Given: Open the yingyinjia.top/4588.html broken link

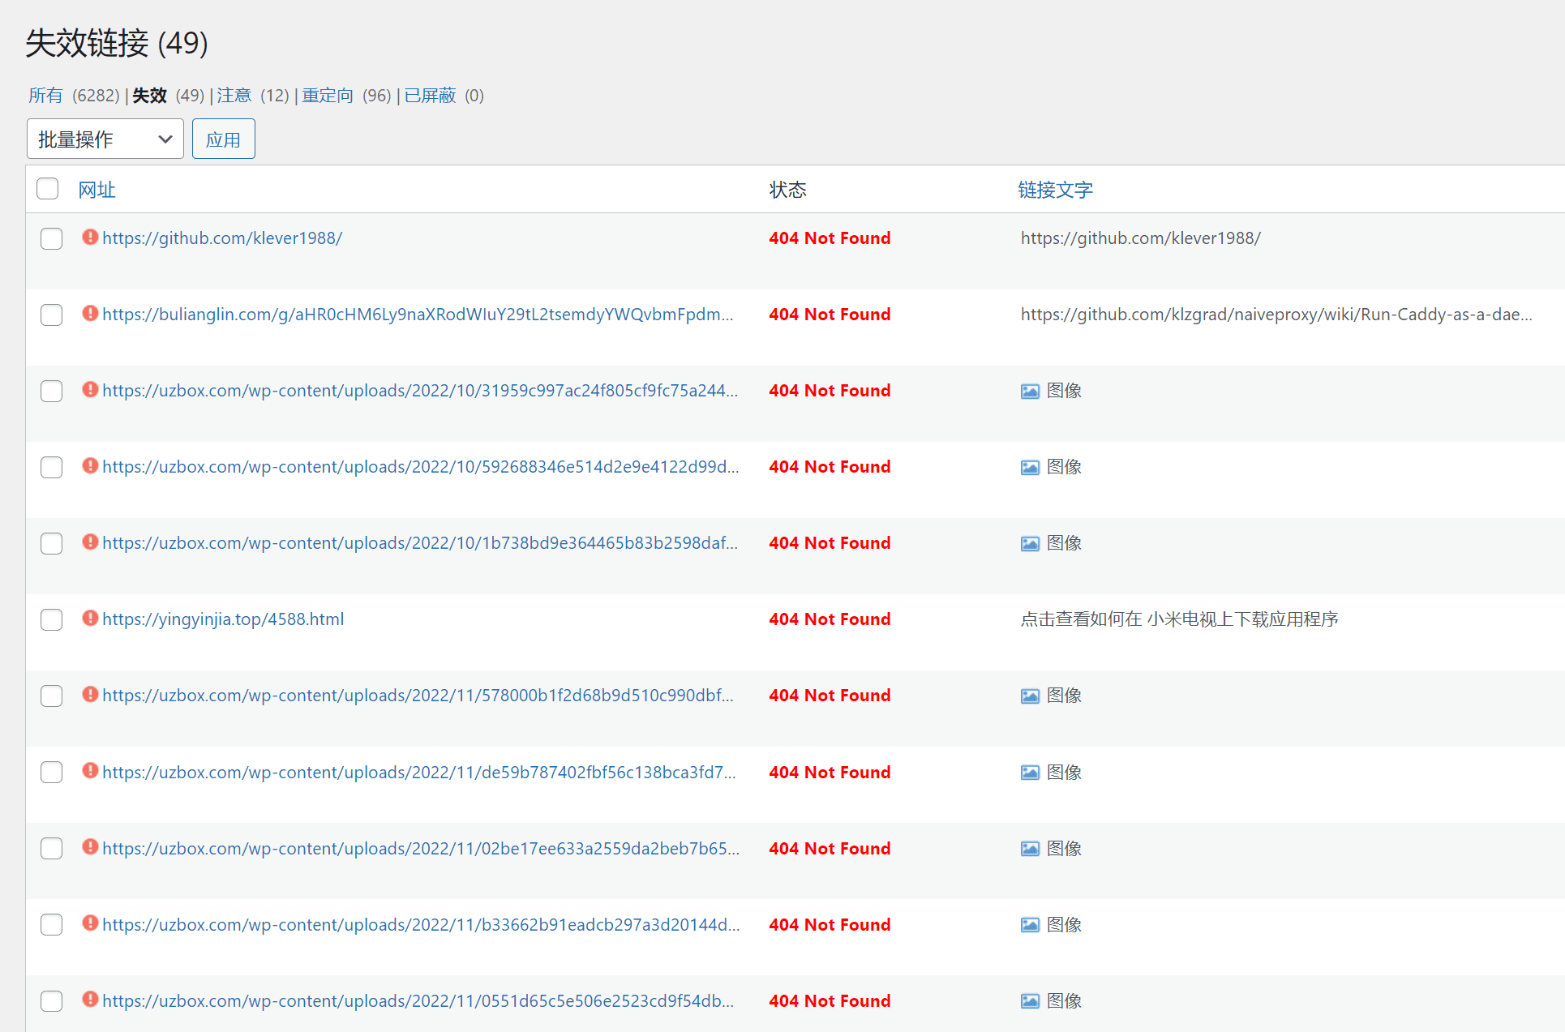Looking at the screenshot, I should pyautogui.click(x=223, y=619).
